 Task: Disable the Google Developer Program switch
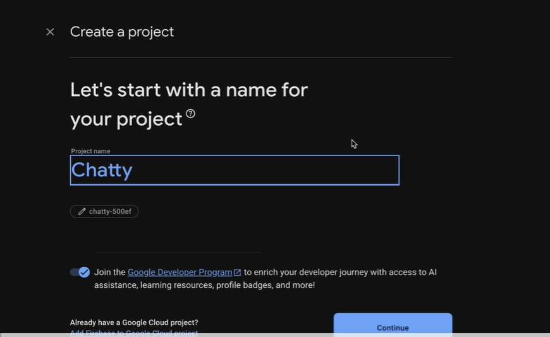(80, 272)
